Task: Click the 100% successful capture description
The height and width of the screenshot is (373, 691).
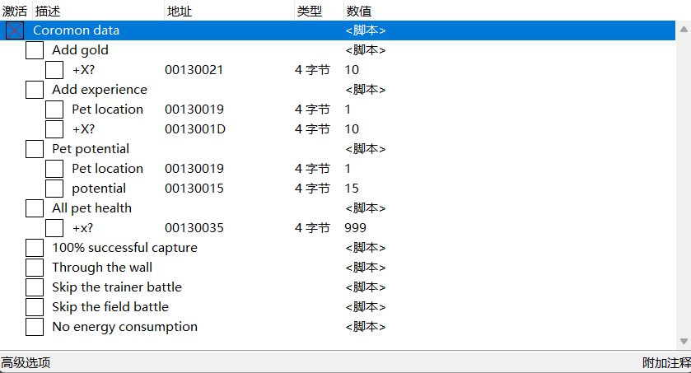Action: pyautogui.click(x=124, y=248)
